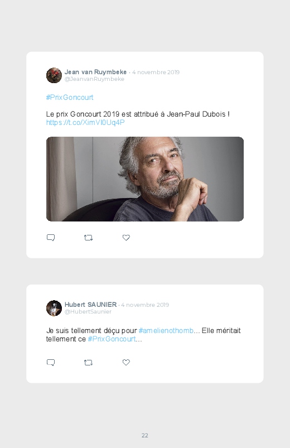
Task: Follow the t.co/XimVI0Uq4P link
Action: click(85, 123)
